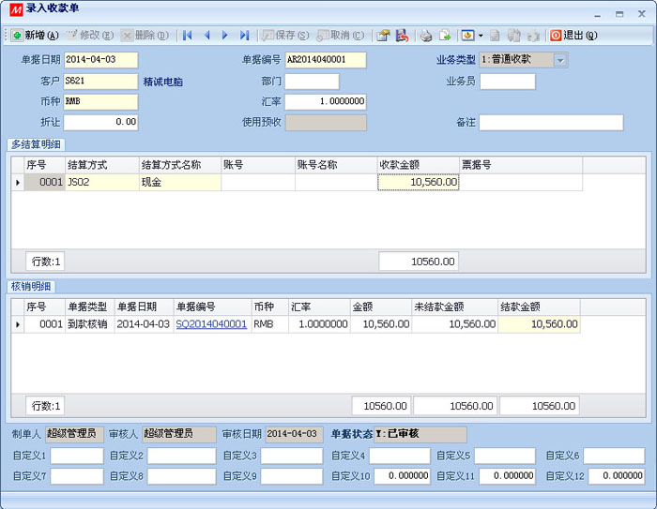Click the 折让 field showing 0.00

(x=101, y=123)
